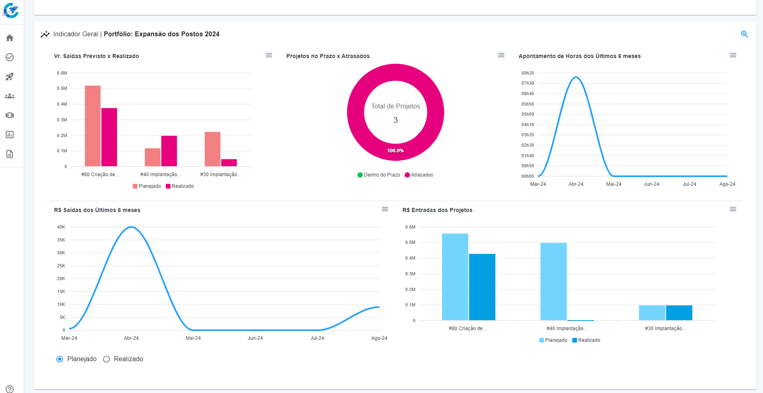Open the documents file icon in sidebar
This screenshot has width=763, height=393.
[10, 154]
